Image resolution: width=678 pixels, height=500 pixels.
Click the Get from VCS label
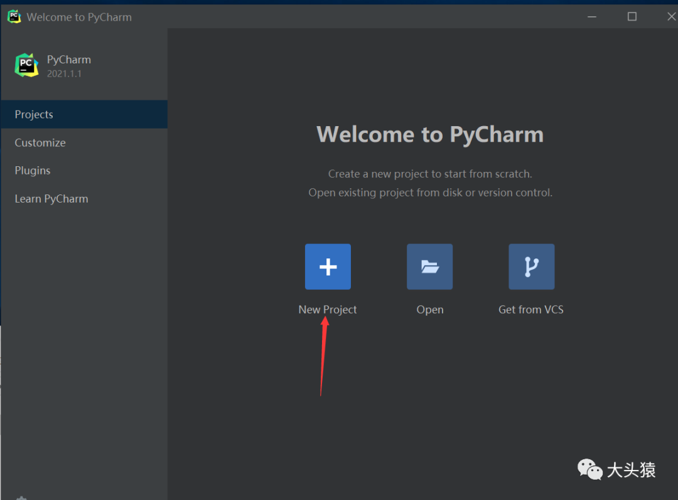(531, 310)
